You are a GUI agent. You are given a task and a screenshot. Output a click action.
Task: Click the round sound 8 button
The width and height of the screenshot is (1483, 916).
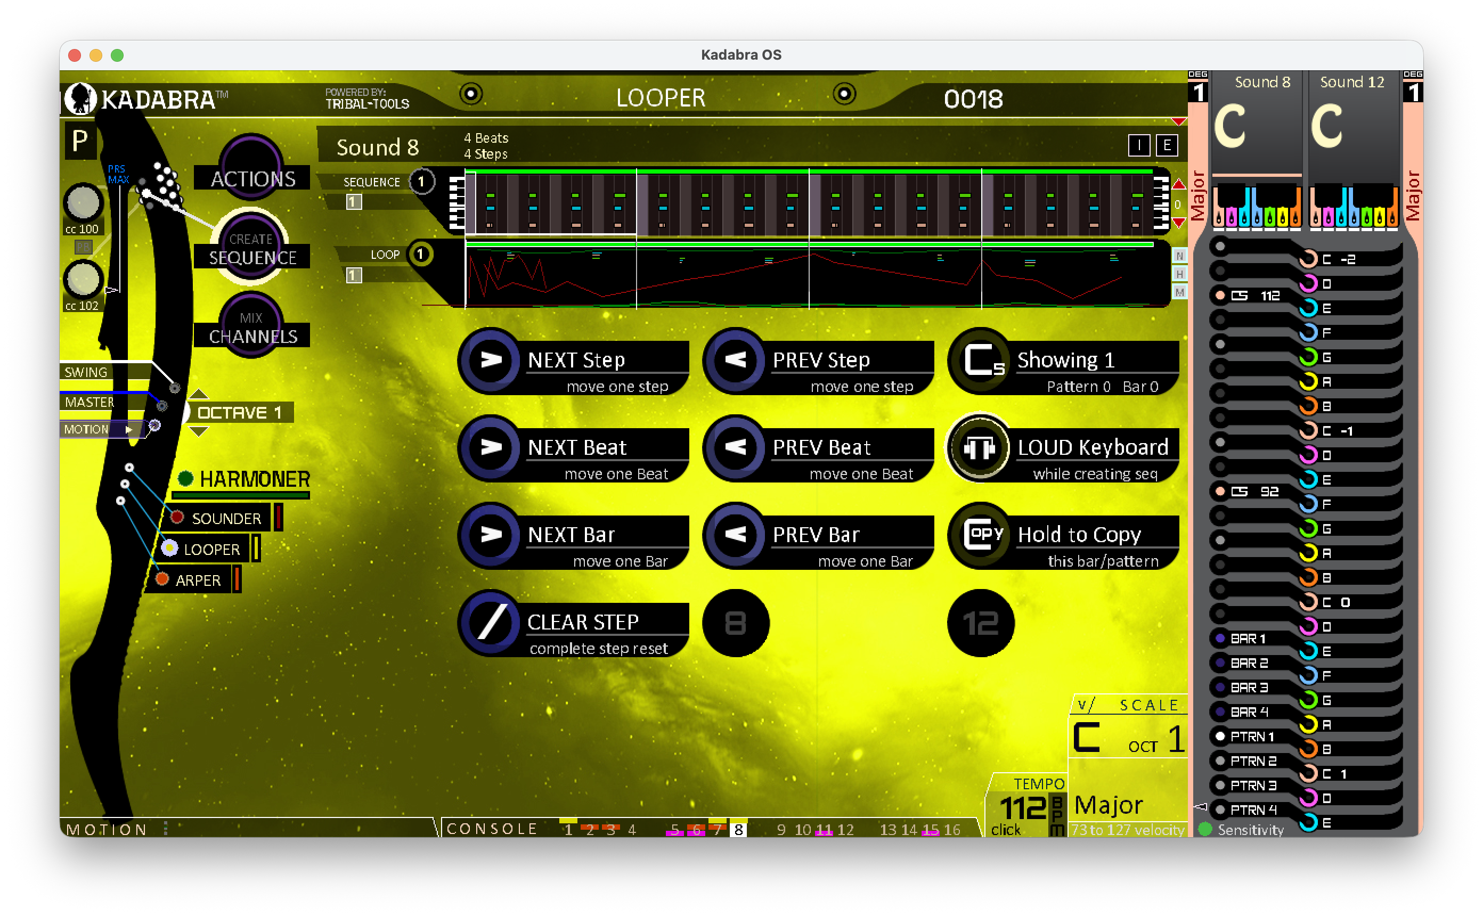coord(736,623)
